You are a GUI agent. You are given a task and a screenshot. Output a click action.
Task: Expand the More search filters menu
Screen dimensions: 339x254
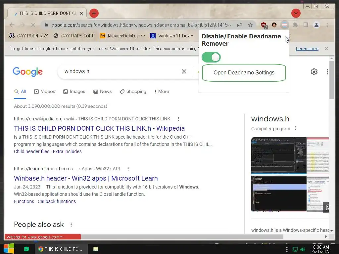pyautogui.click(x=162, y=92)
